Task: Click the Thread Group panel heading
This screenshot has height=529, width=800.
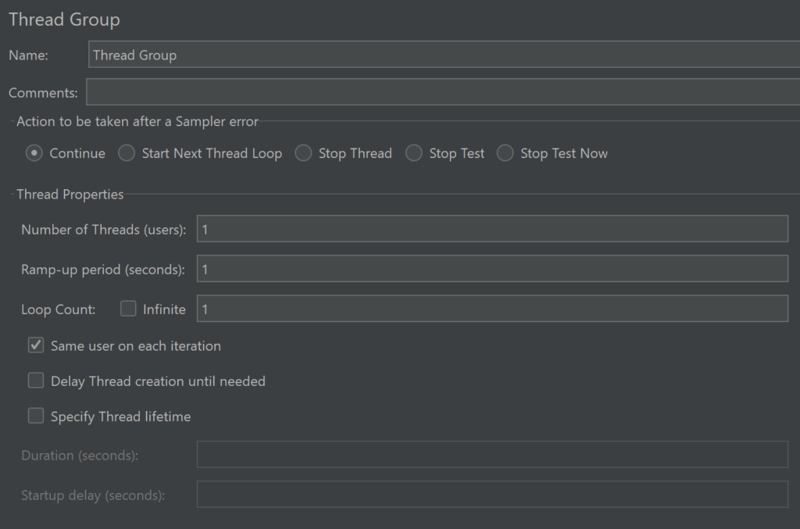Action: [x=64, y=20]
